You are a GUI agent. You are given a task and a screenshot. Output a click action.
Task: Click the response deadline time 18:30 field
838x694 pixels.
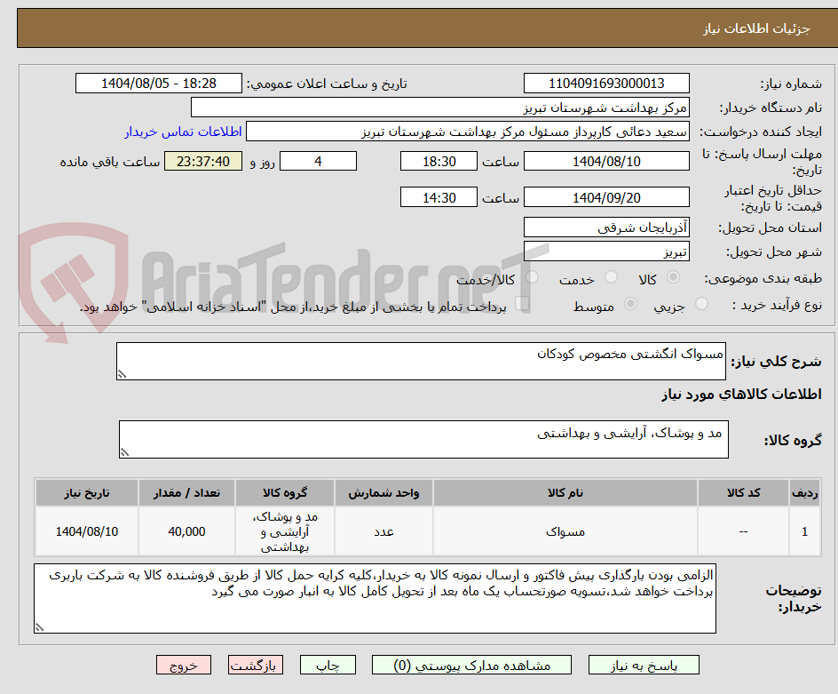click(439, 161)
